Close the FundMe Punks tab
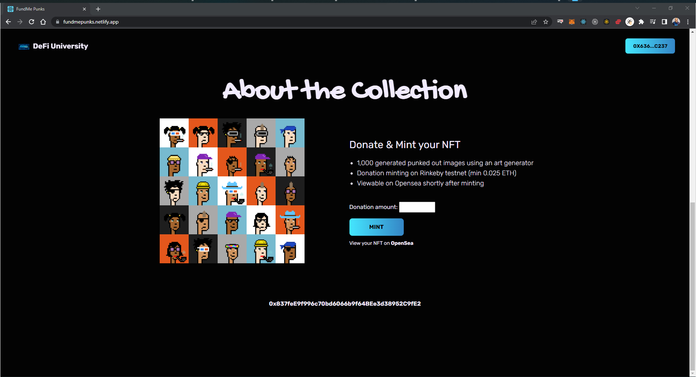Viewport: 696px width, 377px height. [x=84, y=9]
